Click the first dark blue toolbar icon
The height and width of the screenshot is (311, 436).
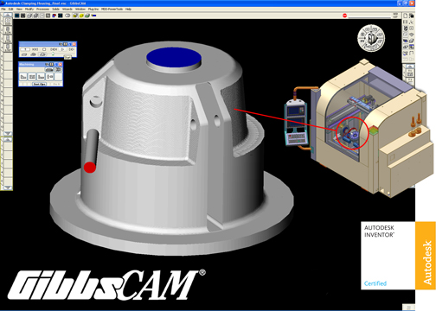pos(16,16)
